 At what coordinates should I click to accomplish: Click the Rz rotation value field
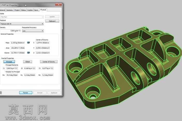[48, 75]
